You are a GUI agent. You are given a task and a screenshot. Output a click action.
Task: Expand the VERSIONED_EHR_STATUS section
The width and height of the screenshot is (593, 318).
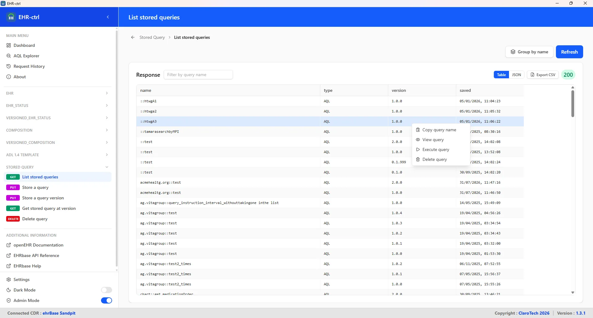(x=57, y=118)
